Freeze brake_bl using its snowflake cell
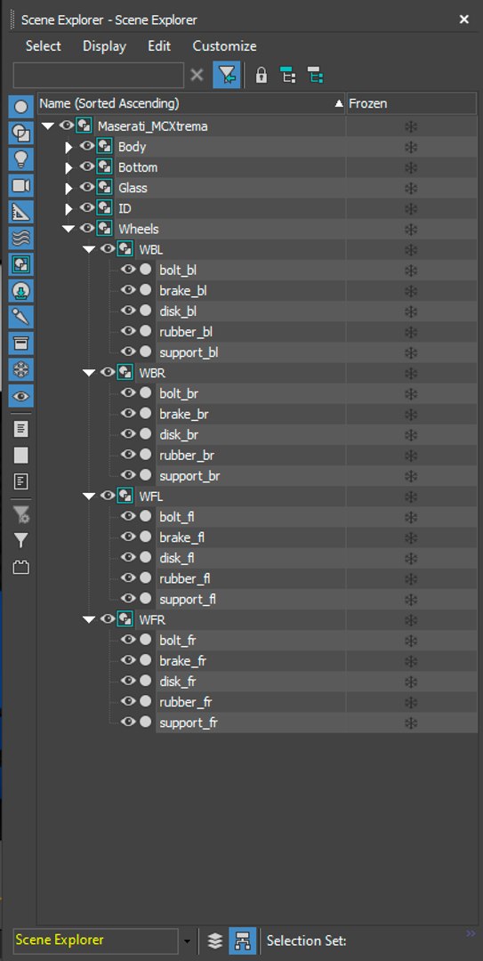Viewport: 483px width, 961px height. point(411,290)
